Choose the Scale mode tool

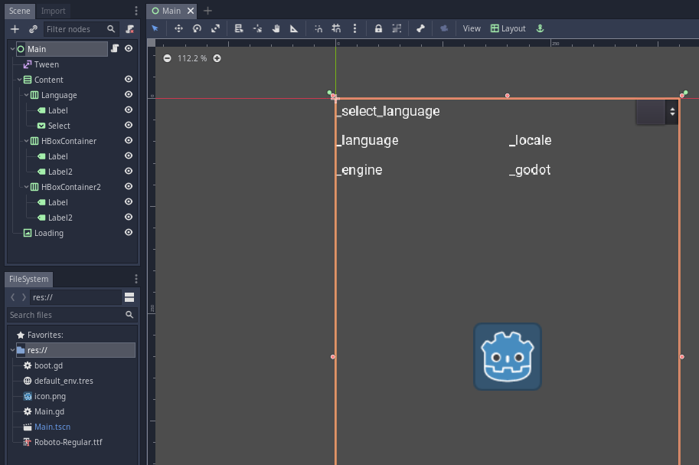coord(215,28)
